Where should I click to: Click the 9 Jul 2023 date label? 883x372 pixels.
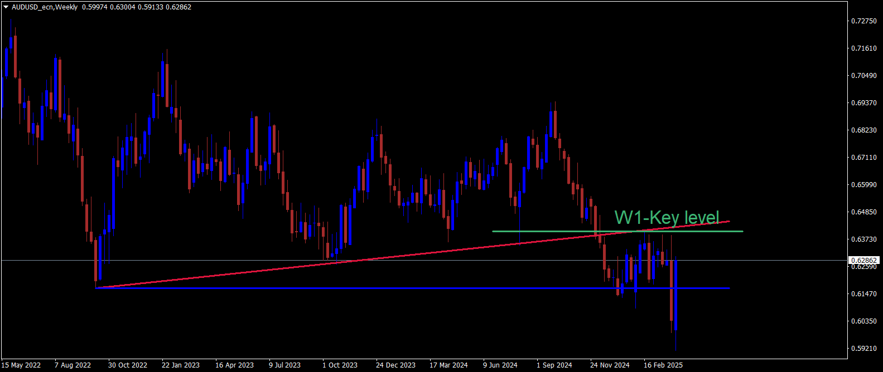284,365
